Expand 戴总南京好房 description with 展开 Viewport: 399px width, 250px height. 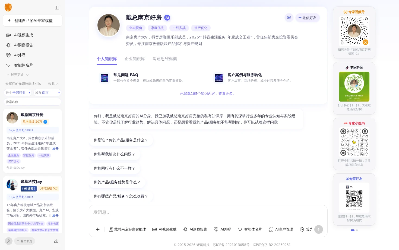coord(55,149)
